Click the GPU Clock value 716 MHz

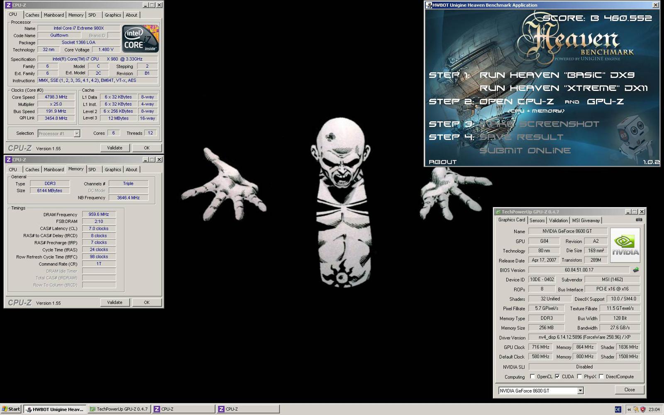tap(540, 347)
